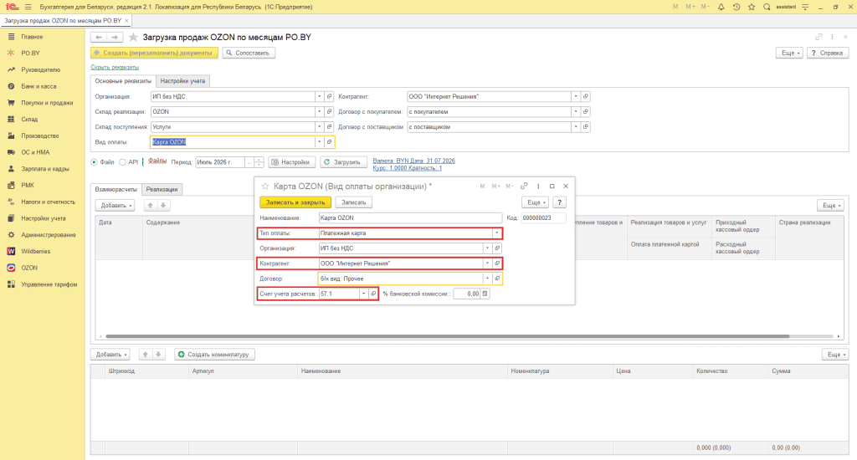Viewport: 857px width, 460px height.
Task: Open Руководителю section in sidebar
Action: tap(40, 70)
